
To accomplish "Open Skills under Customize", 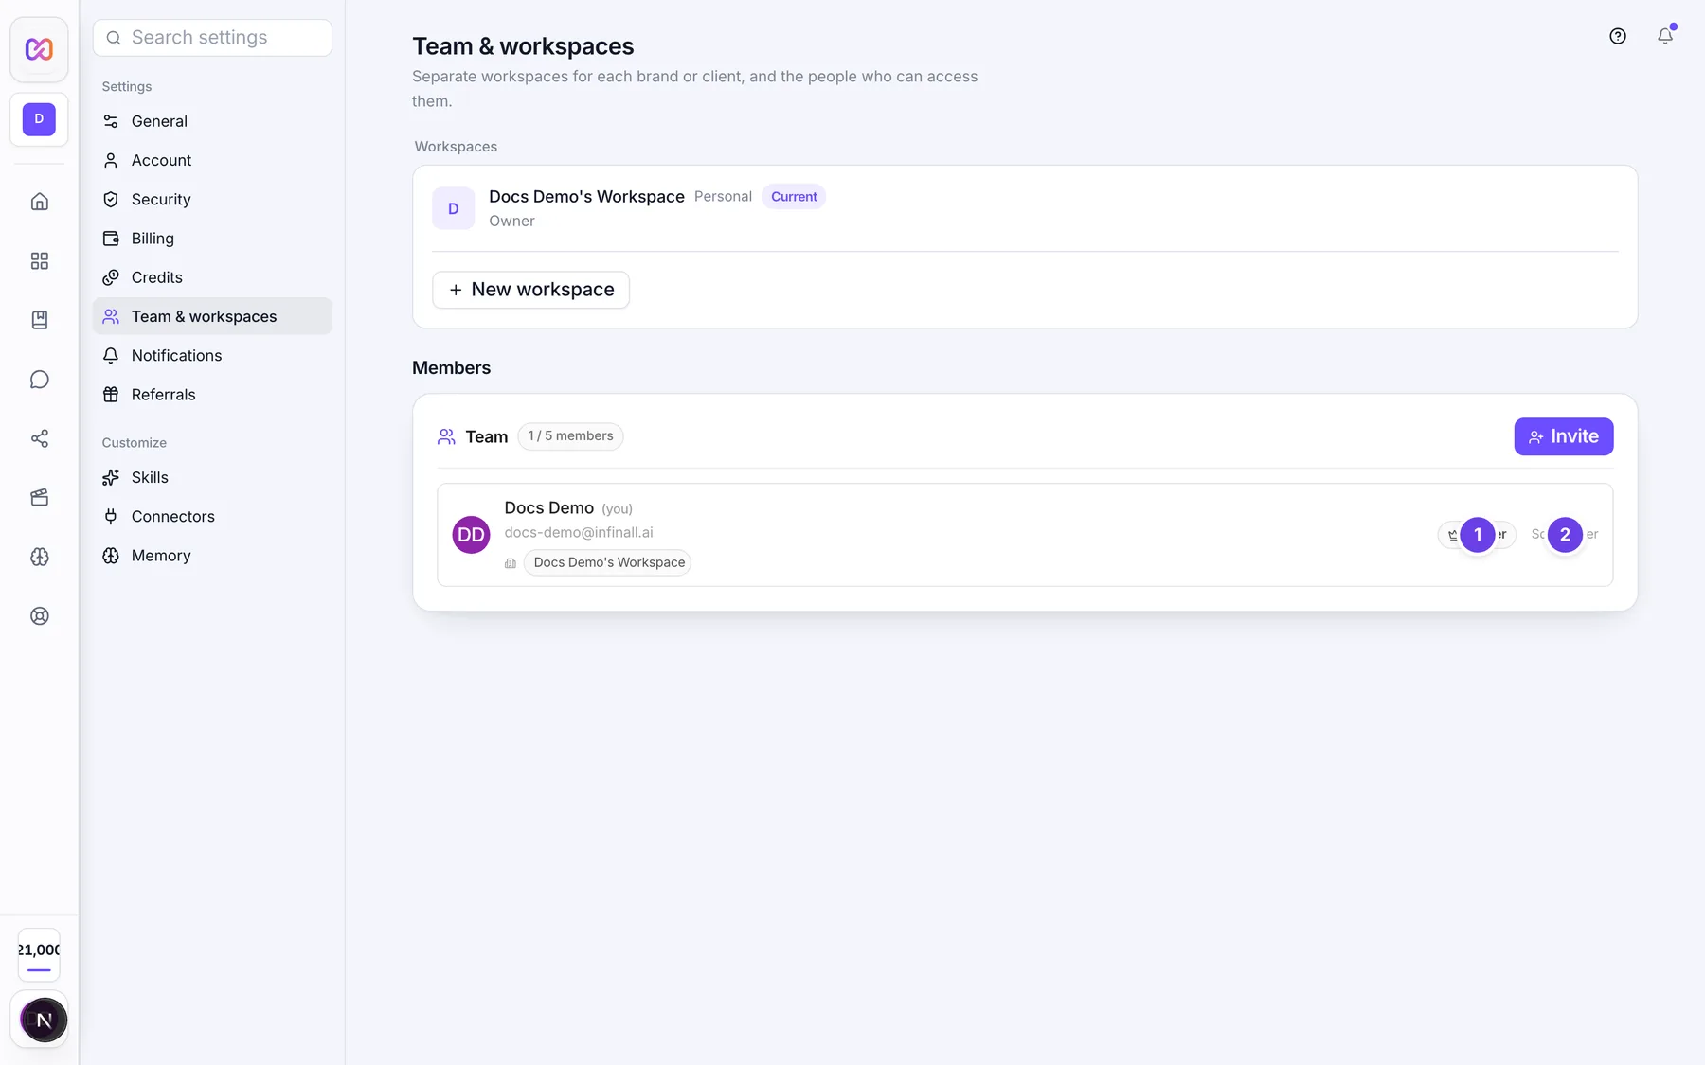I will [x=212, y=477].
